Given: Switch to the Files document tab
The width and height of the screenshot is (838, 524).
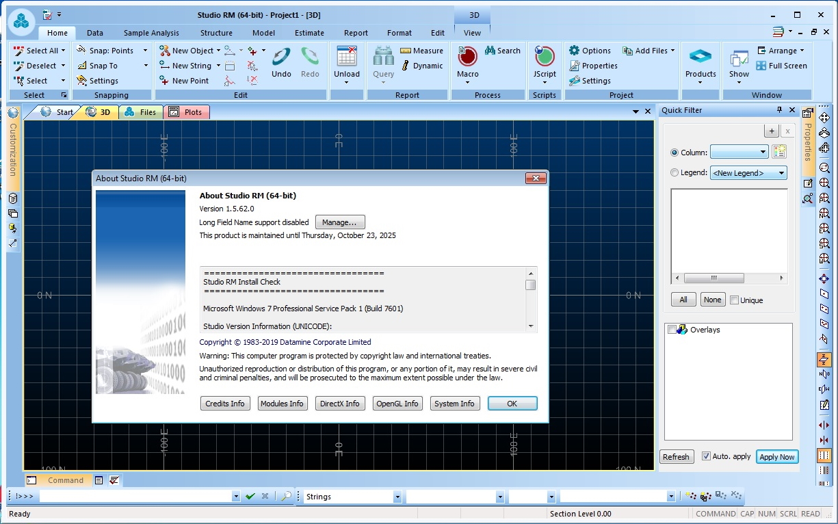Looking at the screenshot, I should click(x=142, y=112).
